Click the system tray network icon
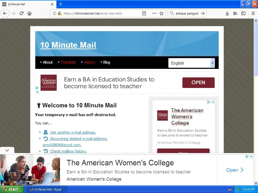 click(x=239, y=189)
